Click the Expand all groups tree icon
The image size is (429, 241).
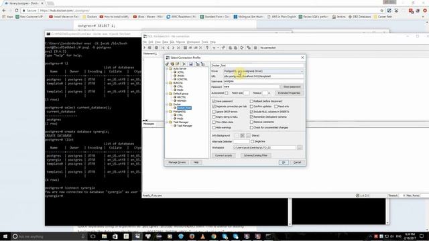[x=198, y=64]
